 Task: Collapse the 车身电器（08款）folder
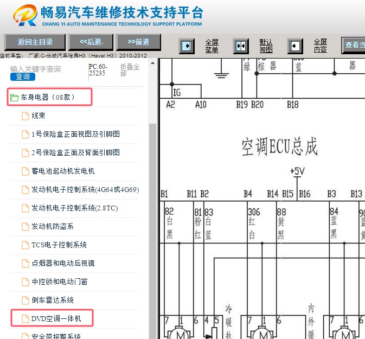click(x=48, y=97)
